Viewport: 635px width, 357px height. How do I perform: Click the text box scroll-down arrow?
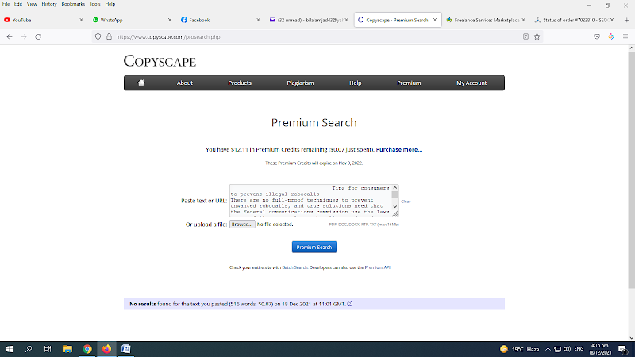tap(395, 206)
